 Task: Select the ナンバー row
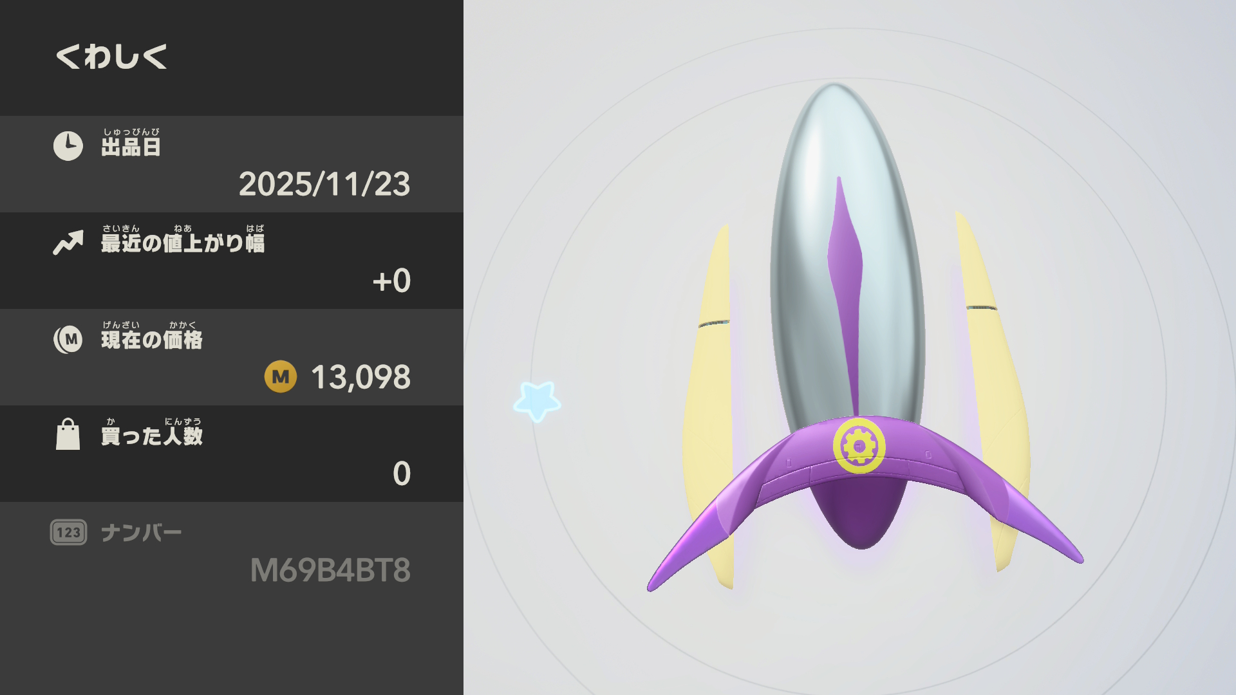point(232,550)
